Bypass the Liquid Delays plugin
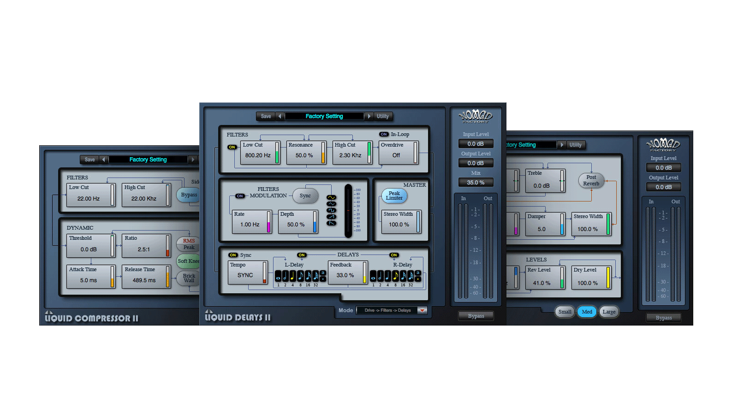 point(476,316)
